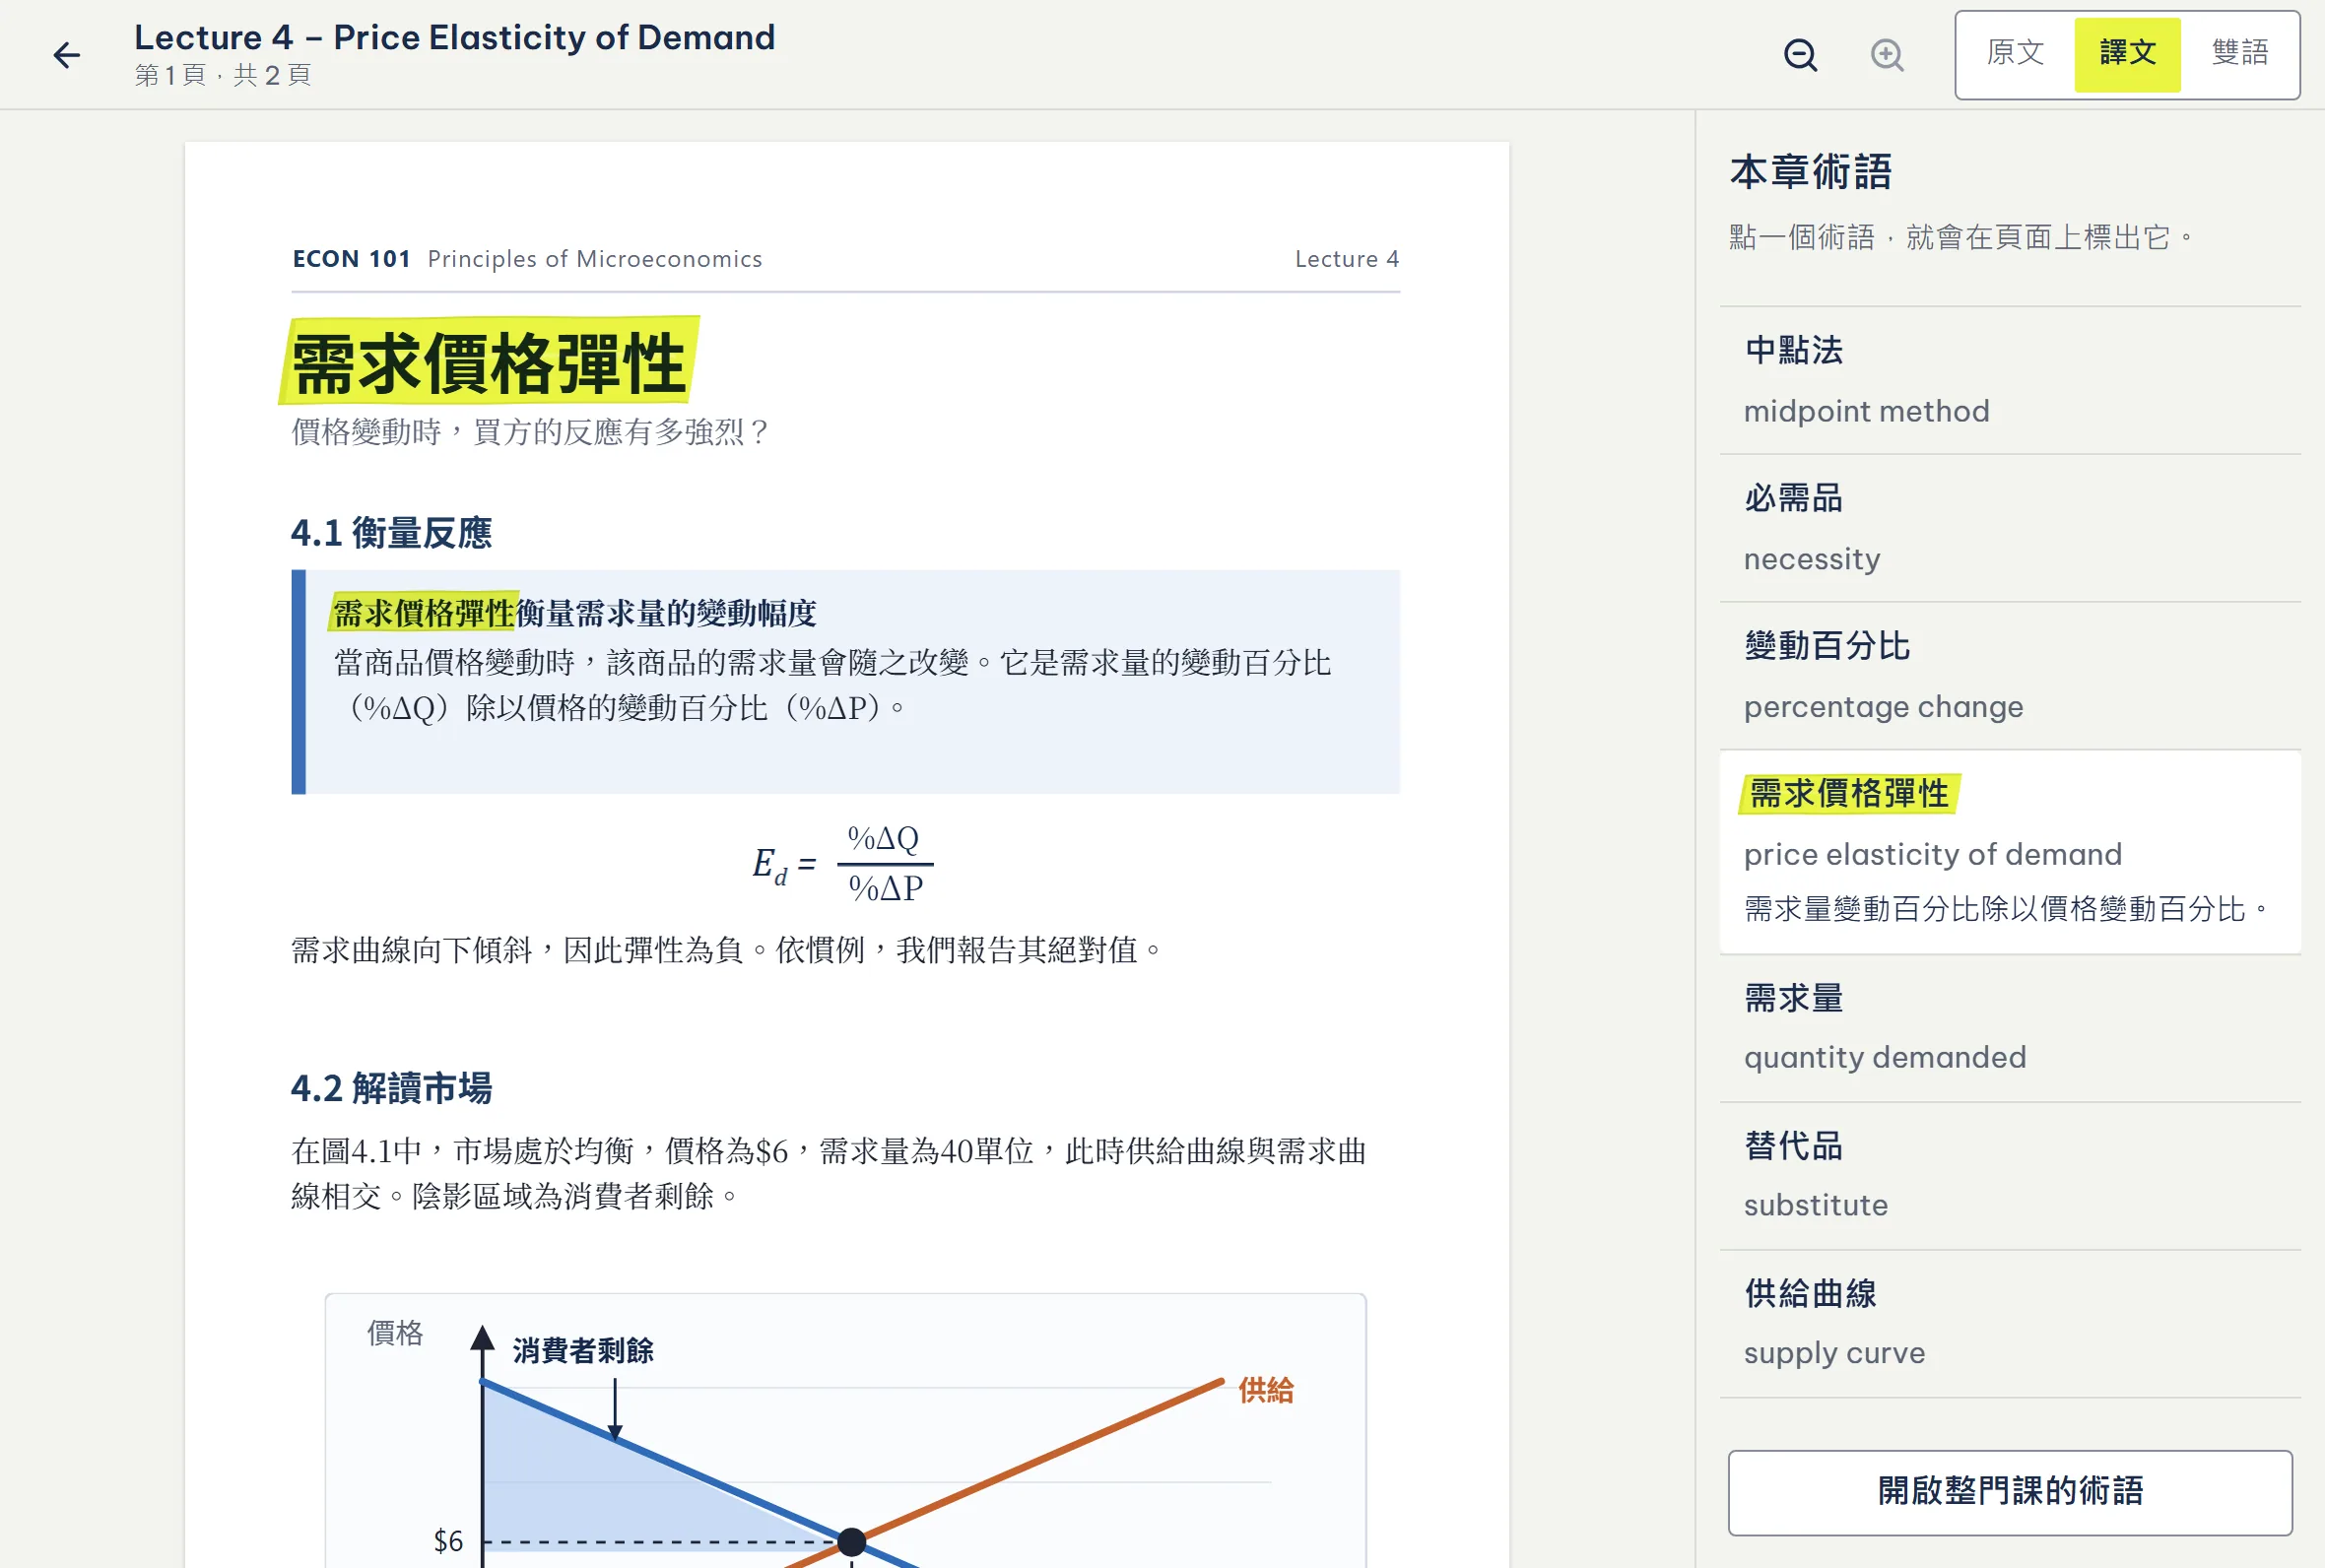Select the 譯文 view mode
The width and height of the screenshot is (2325, 1568).
2127,54
